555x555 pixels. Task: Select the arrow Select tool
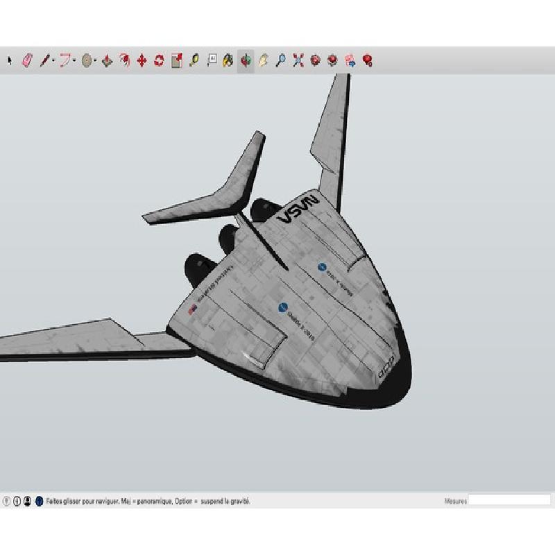pos(10,61)
